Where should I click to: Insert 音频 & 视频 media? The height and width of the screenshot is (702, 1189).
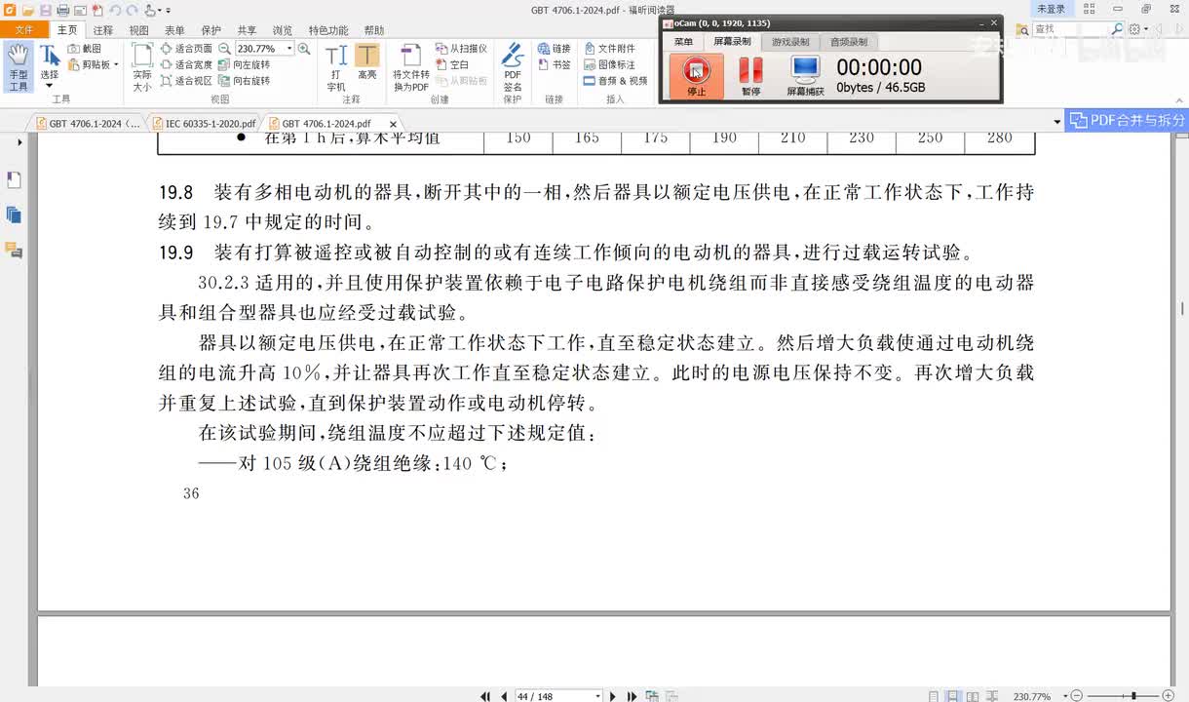click(x=616, y=81)
